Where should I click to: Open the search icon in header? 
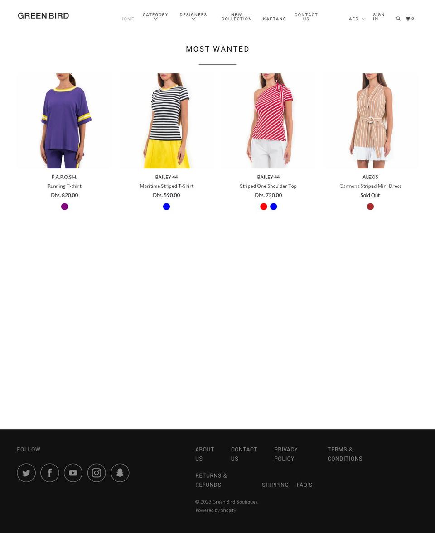pyautogui.click(x=398, y=19)
